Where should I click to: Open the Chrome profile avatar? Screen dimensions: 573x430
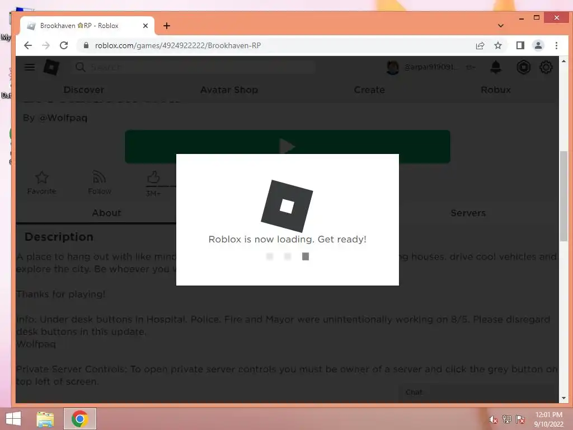(x=538, y=45)
